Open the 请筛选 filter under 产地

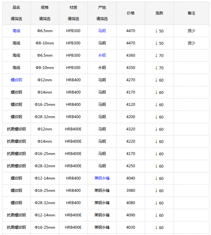click(102, 19)
